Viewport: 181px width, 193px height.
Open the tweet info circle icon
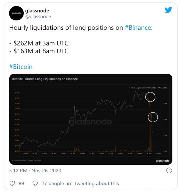pos(169,170)
